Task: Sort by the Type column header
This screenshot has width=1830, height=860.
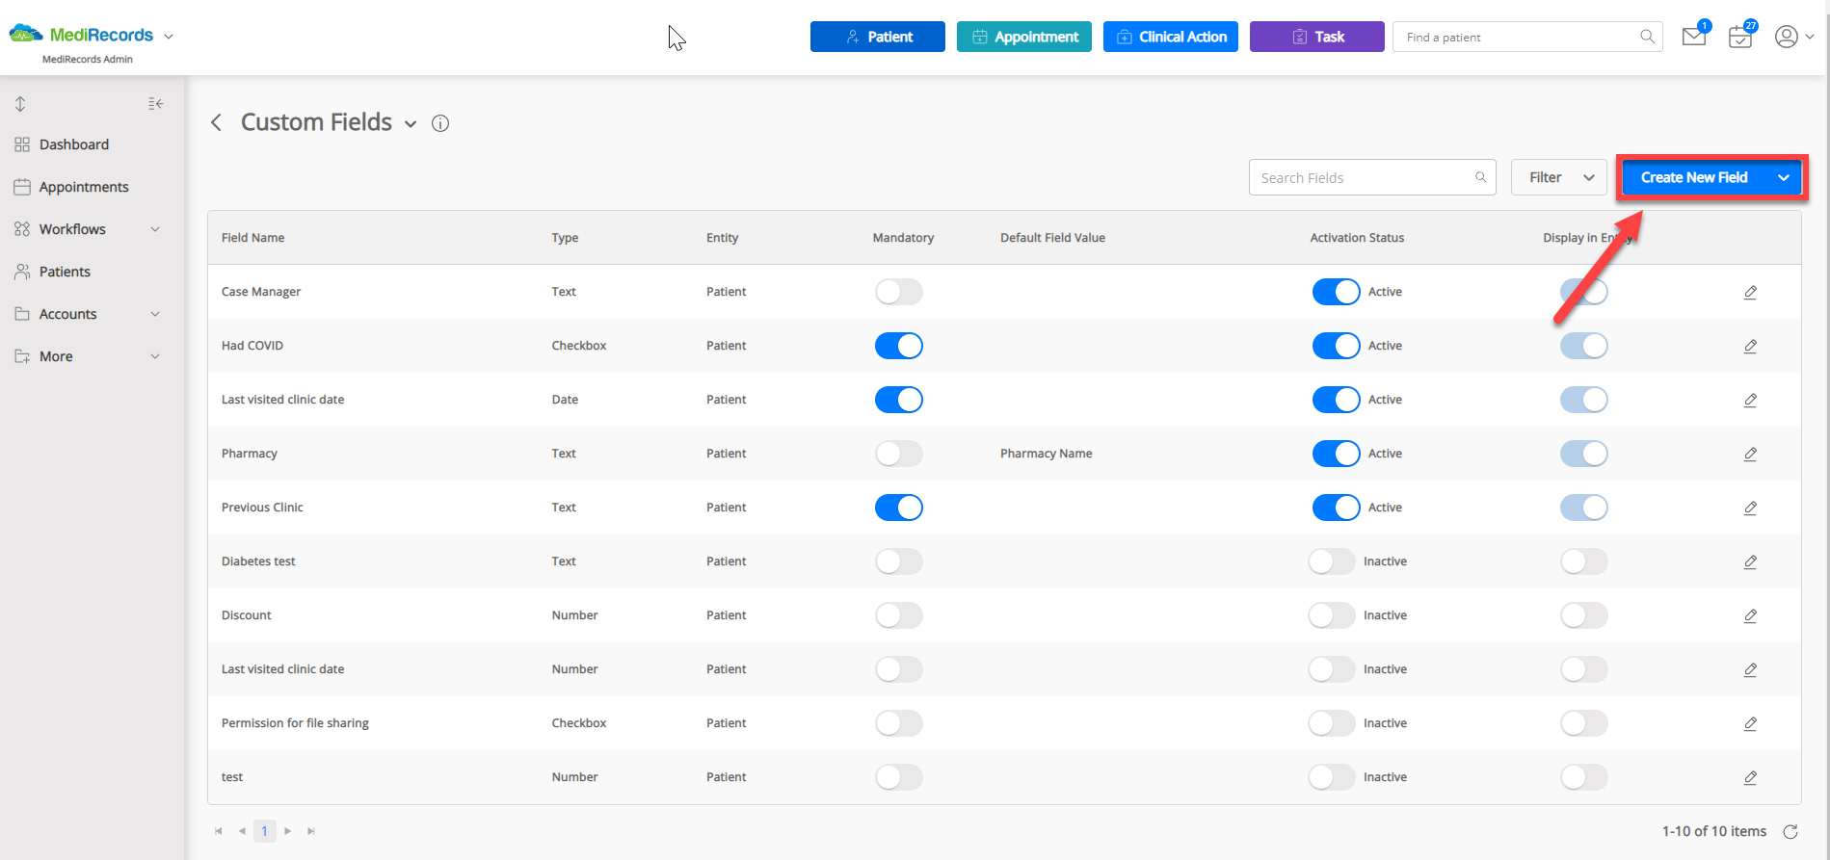Action: pos(565,238)
